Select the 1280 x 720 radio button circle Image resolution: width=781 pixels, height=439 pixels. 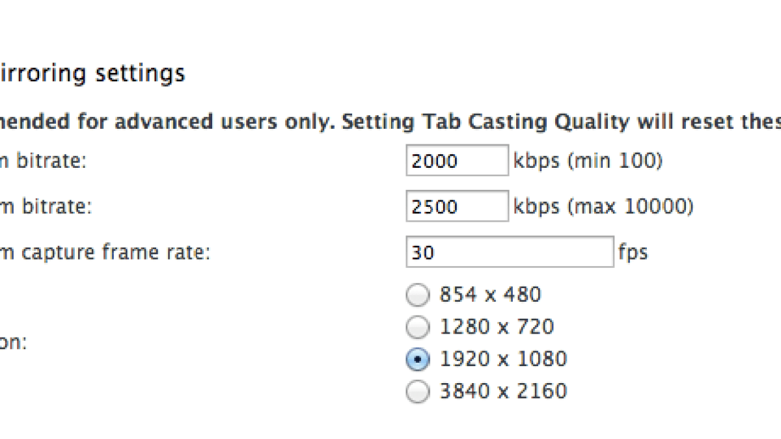418,327
